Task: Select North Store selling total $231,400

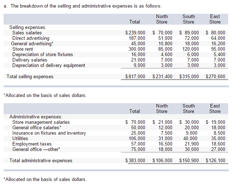Action: pos(162,76)
